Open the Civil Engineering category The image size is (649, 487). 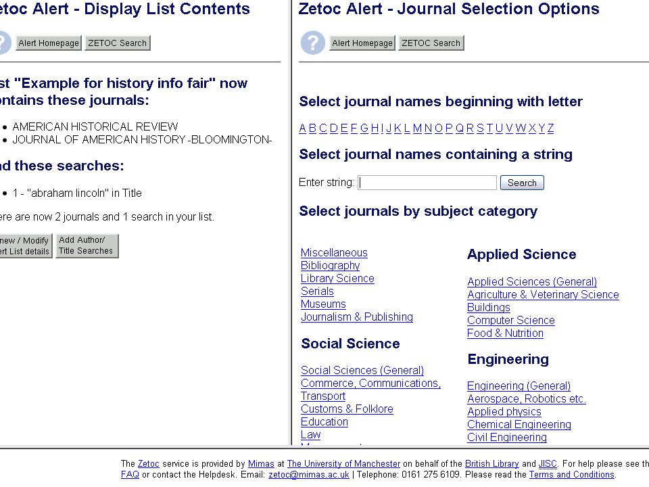pyautogui.click(x=507, y=438)
